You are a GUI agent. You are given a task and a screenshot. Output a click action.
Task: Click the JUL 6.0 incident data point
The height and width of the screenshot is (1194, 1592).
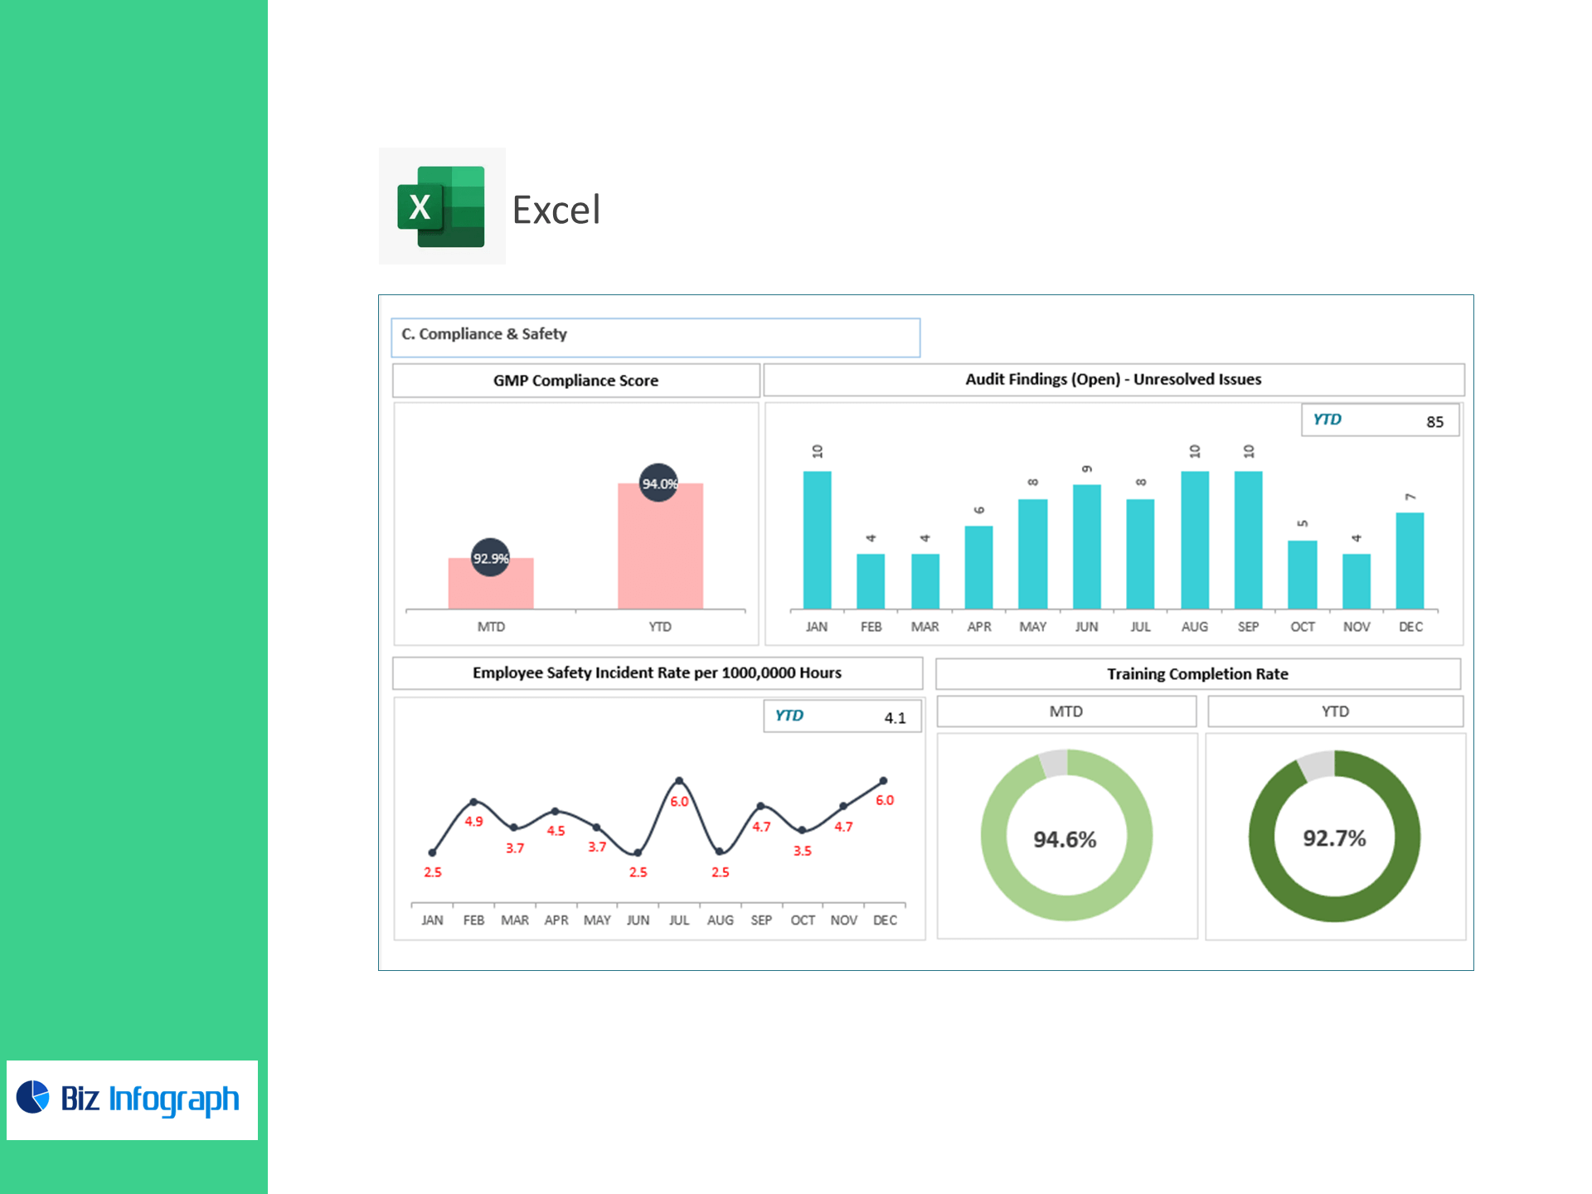[679, 781]
